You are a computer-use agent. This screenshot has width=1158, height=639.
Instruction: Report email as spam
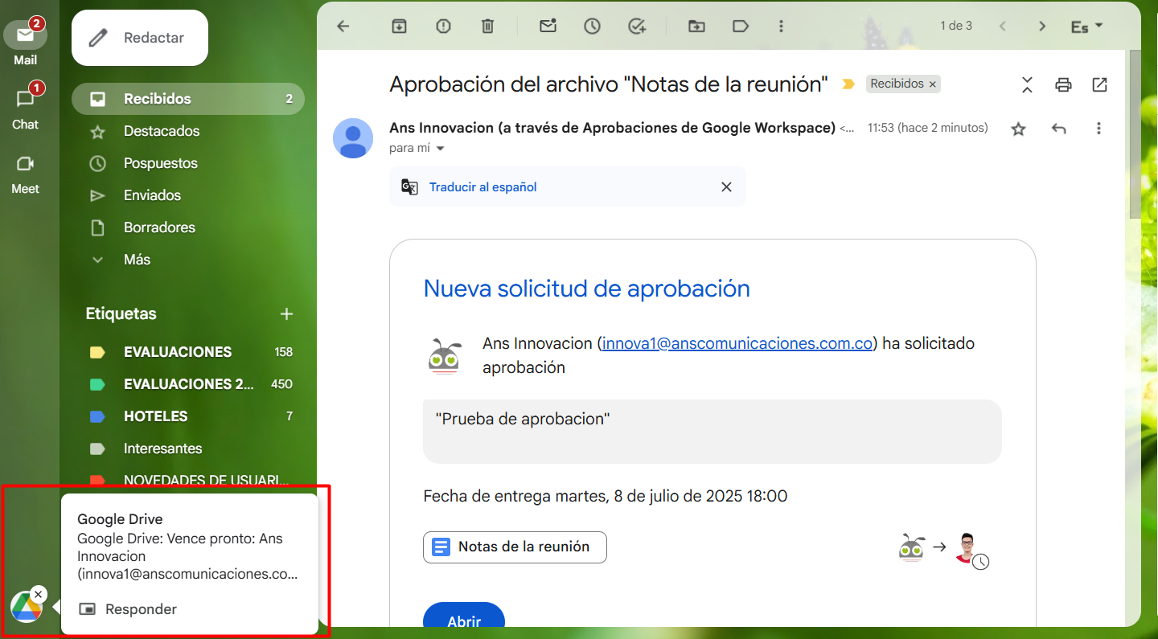point(443,27)
